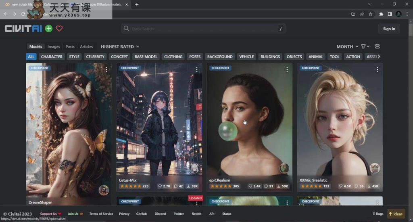413x222 pixels.
Task: Open the filter funnel menu
Action: (x=365, y=46)
